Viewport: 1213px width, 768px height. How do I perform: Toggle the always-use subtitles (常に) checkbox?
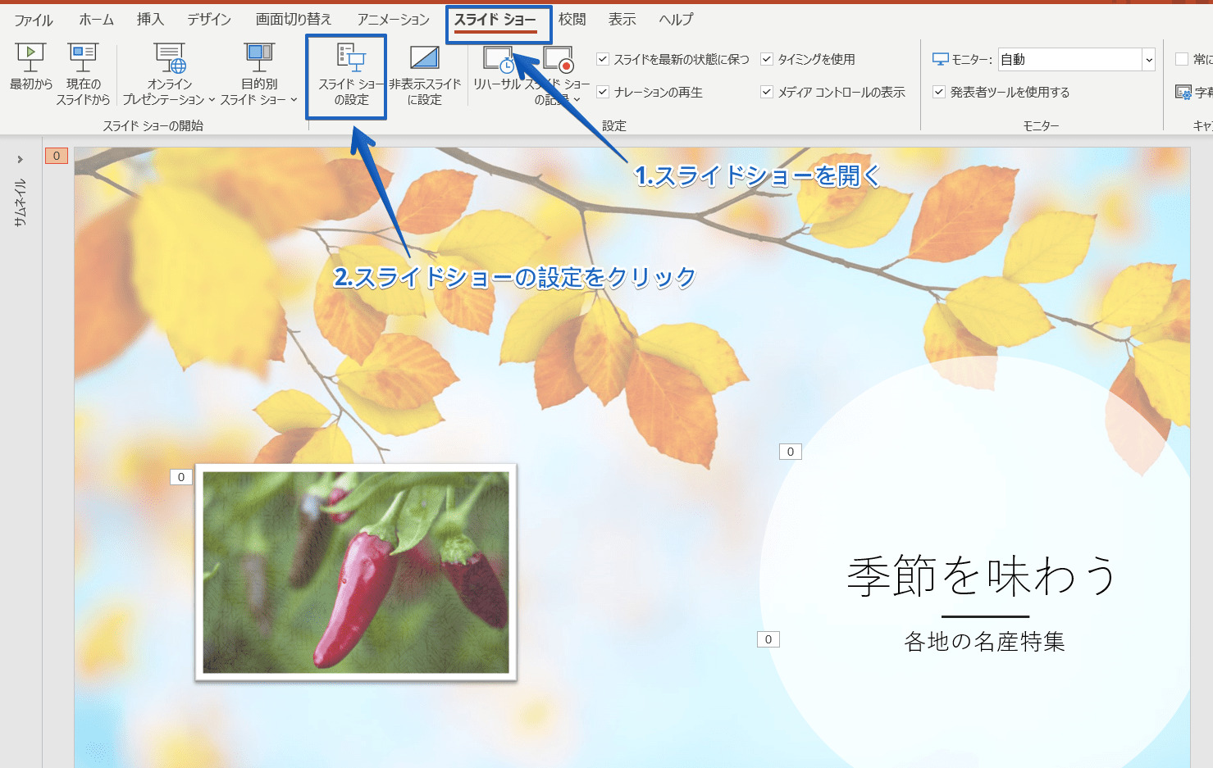[1182, 59]
